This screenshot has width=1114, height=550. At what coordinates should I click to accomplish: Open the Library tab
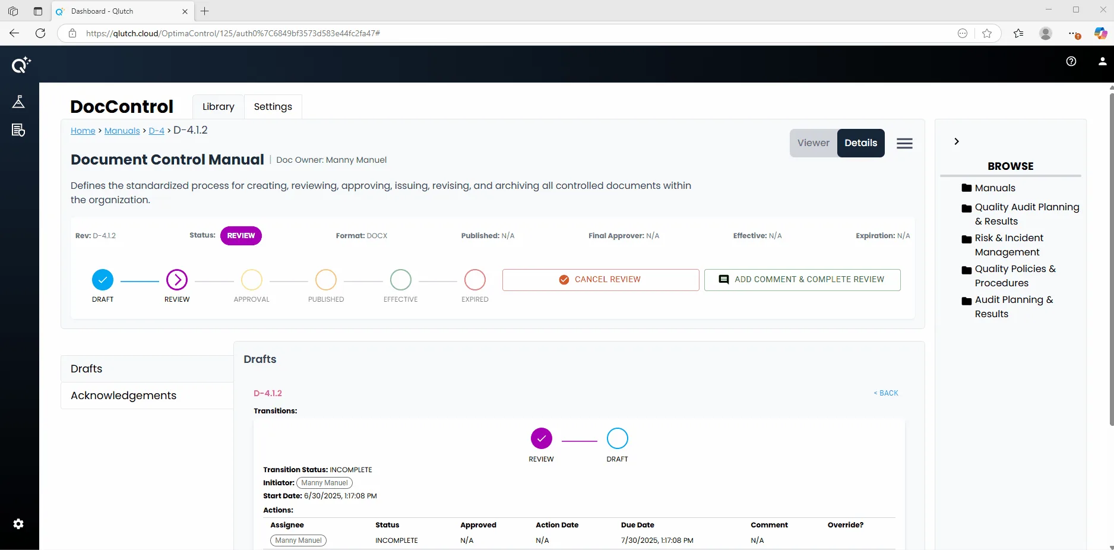(219, 107)
